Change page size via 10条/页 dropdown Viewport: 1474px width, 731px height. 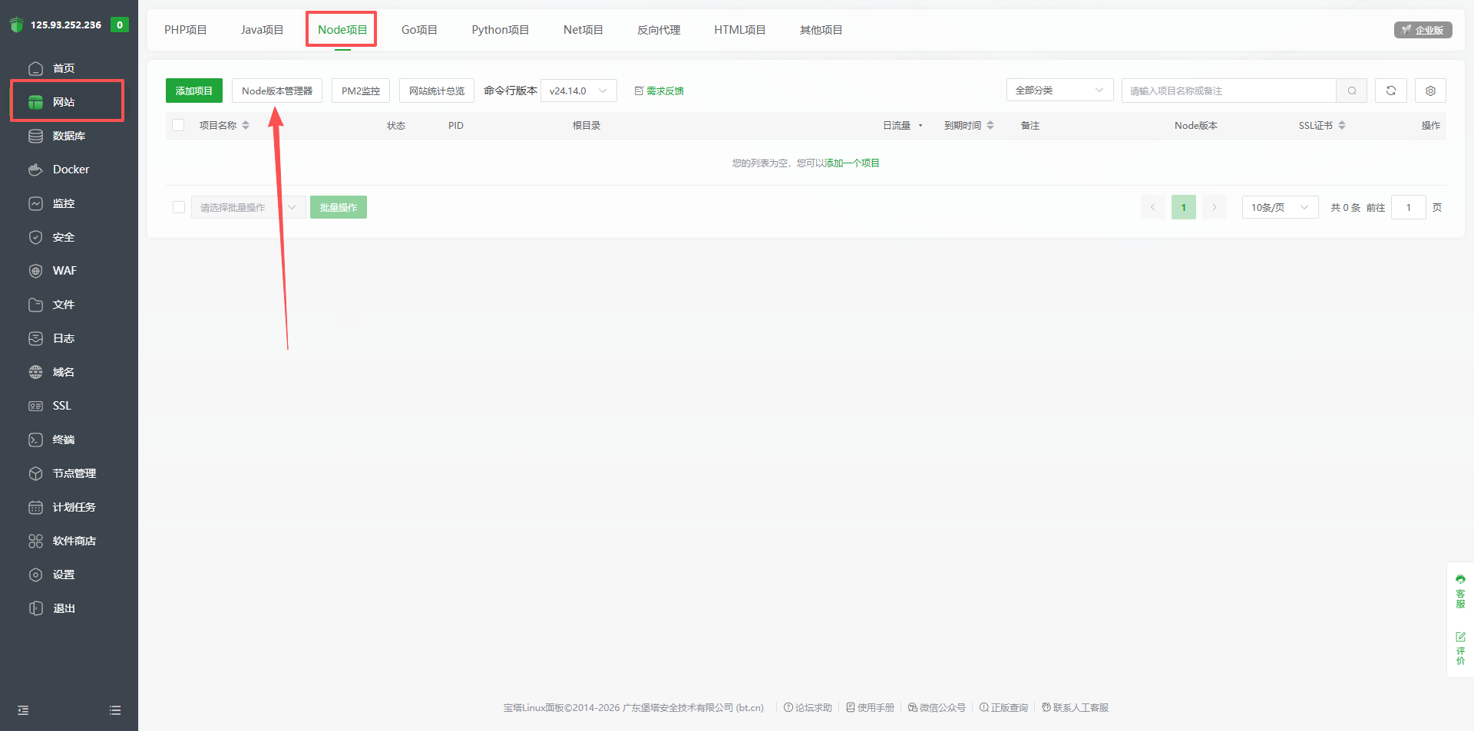point(1278,207)
